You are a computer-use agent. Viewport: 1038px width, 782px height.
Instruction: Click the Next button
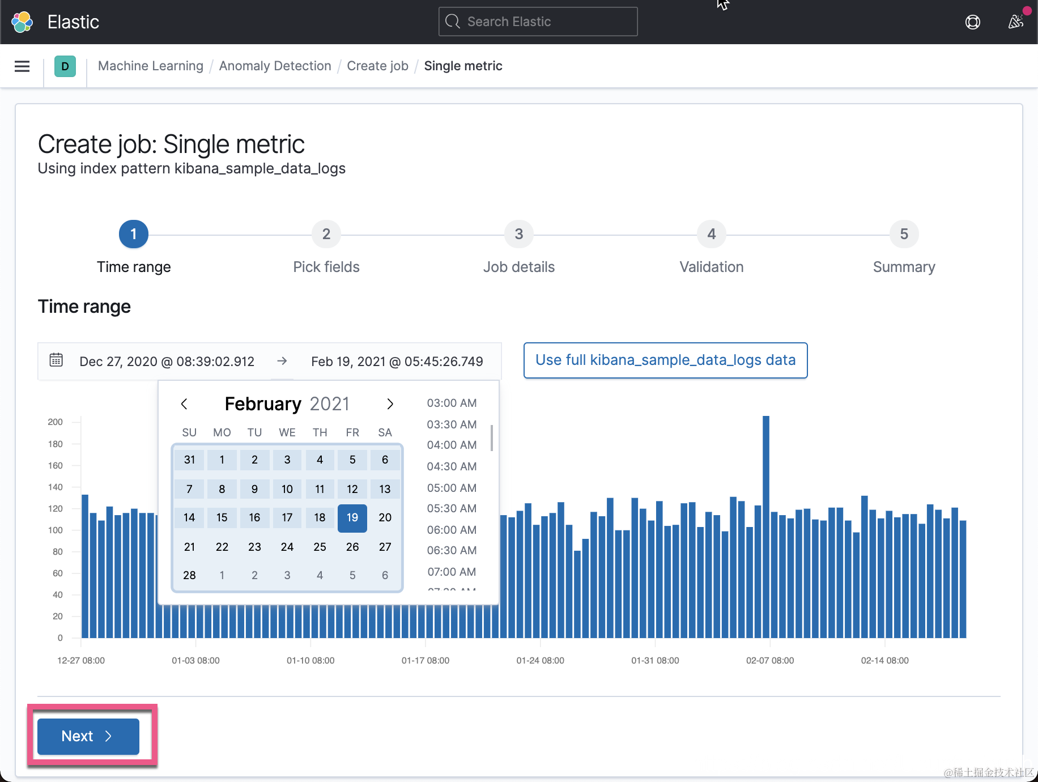pyautogui.click(x=88, y=736)
